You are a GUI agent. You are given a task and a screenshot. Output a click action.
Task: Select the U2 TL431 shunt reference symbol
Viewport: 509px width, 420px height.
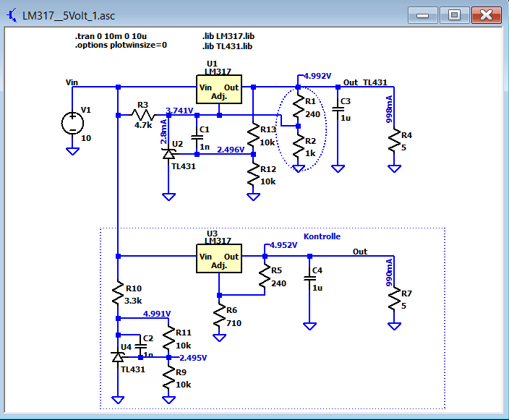168,153
